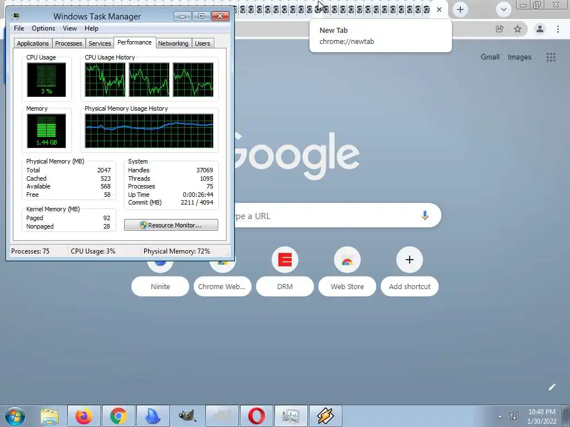Expand the Chrome tab search dropdown
The height and width of the screenshot is (427, 570).
click(503, 9)
